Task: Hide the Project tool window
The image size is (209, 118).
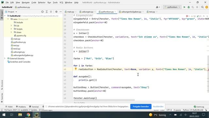Action: pyautogui.click(x=60, y=12)
